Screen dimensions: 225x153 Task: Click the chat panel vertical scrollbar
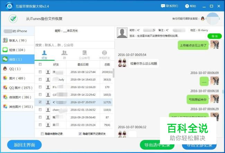(223, 92)
